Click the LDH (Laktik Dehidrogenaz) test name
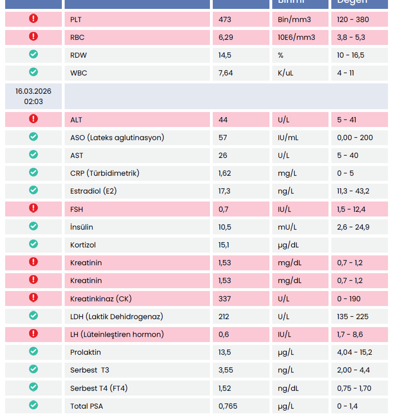Viewport: 403px width, 418px height. click(x=116, y=316)
